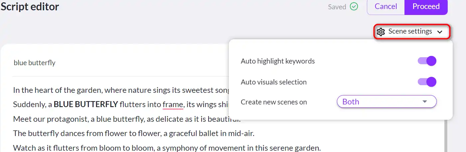Click the Auto highlight keywords label
Image resolution: width=466 pixels, height=152 pixels.
[278, 61]
